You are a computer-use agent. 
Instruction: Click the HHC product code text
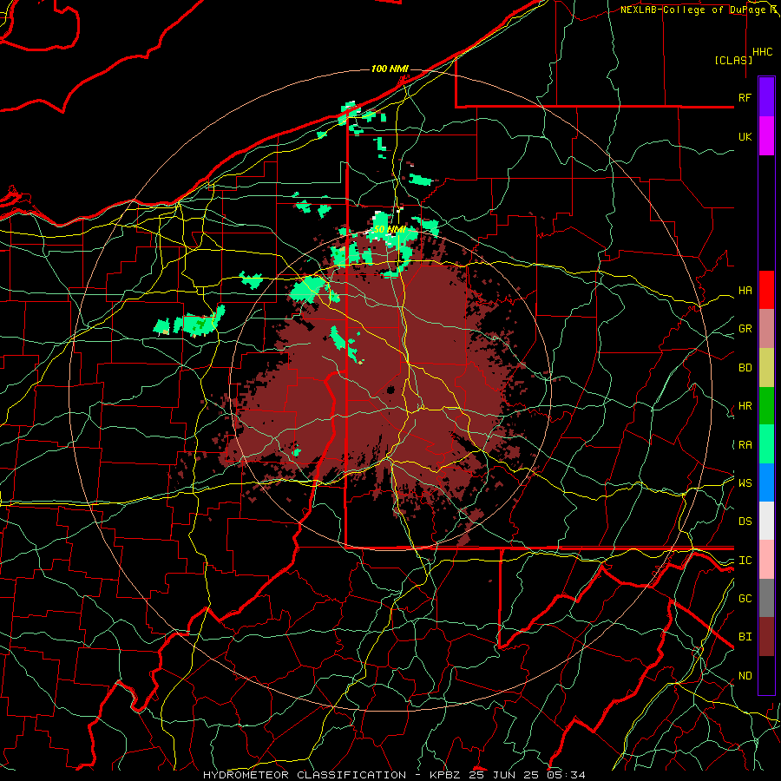click(763, 52)
